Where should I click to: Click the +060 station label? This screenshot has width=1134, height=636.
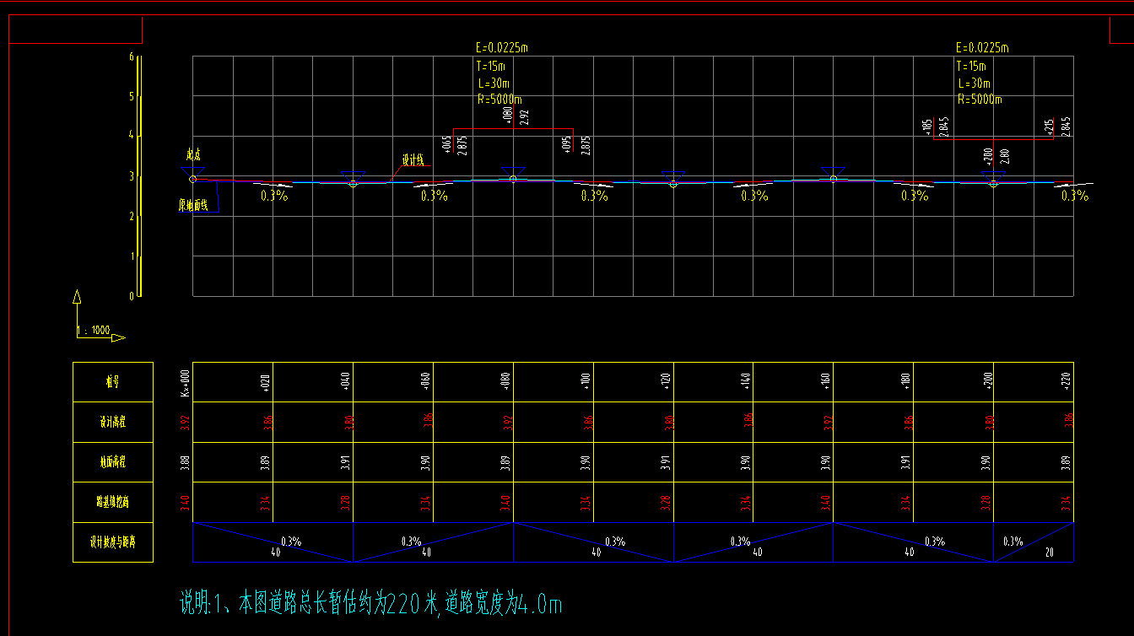(426, 383)
